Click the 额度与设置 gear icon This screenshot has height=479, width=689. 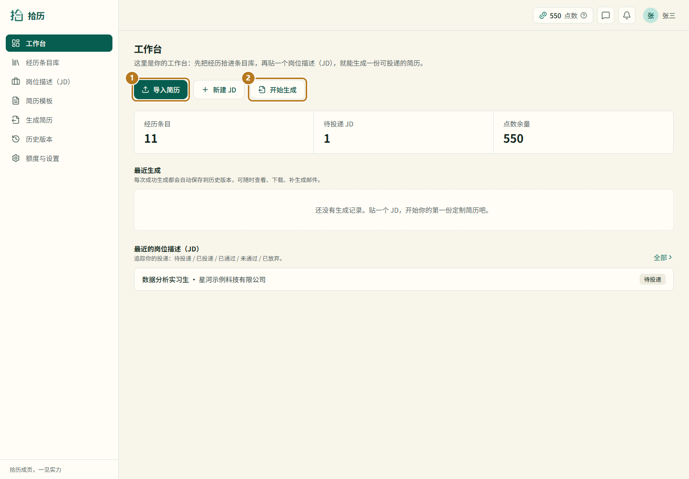16,158
